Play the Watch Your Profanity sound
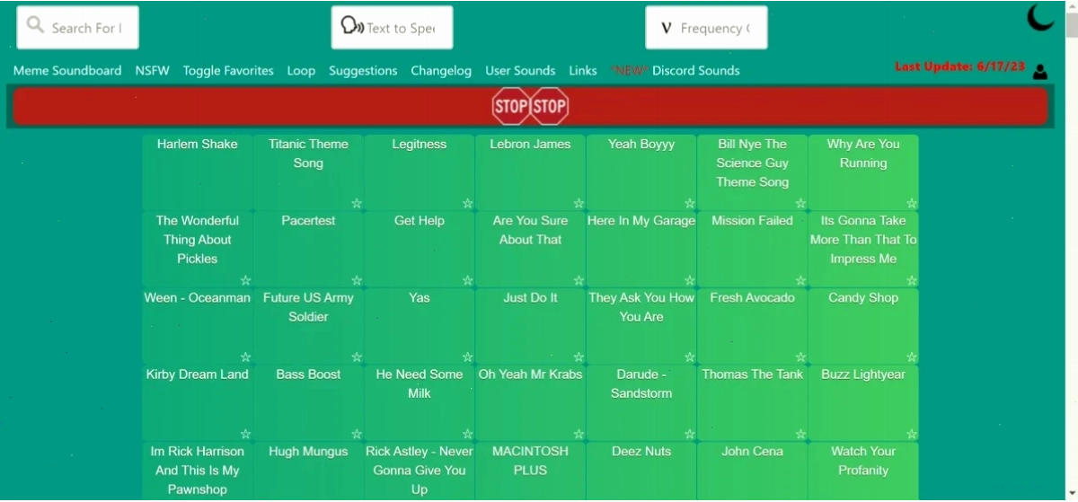 [x=863, y=471]
